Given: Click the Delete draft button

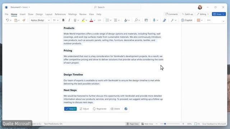Looking at the screenshot, I should pyautogui.click(x=115, y=109).
